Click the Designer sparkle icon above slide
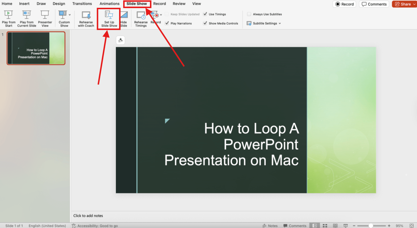The height and width of the screenshot is (228, 417). (x=121, y=40)
